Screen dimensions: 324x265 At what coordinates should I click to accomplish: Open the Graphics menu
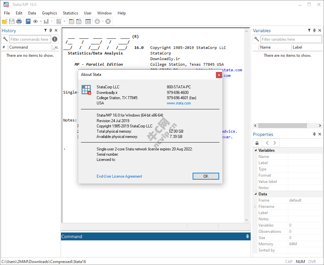[x=49, y=13]
